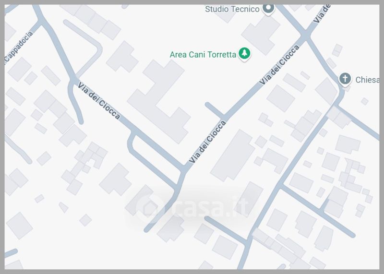This screenshot has height=274, width=384.
Task: Click the truncated 'Via de' label at top right
Action: coord(321,13)
